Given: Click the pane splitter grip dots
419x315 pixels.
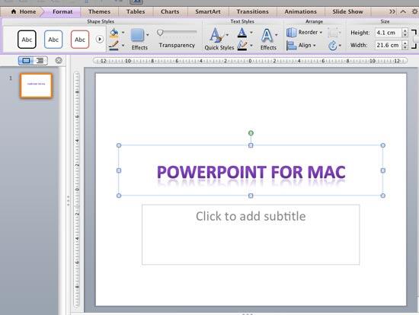Looking at the screenshot, I should 69,200.
